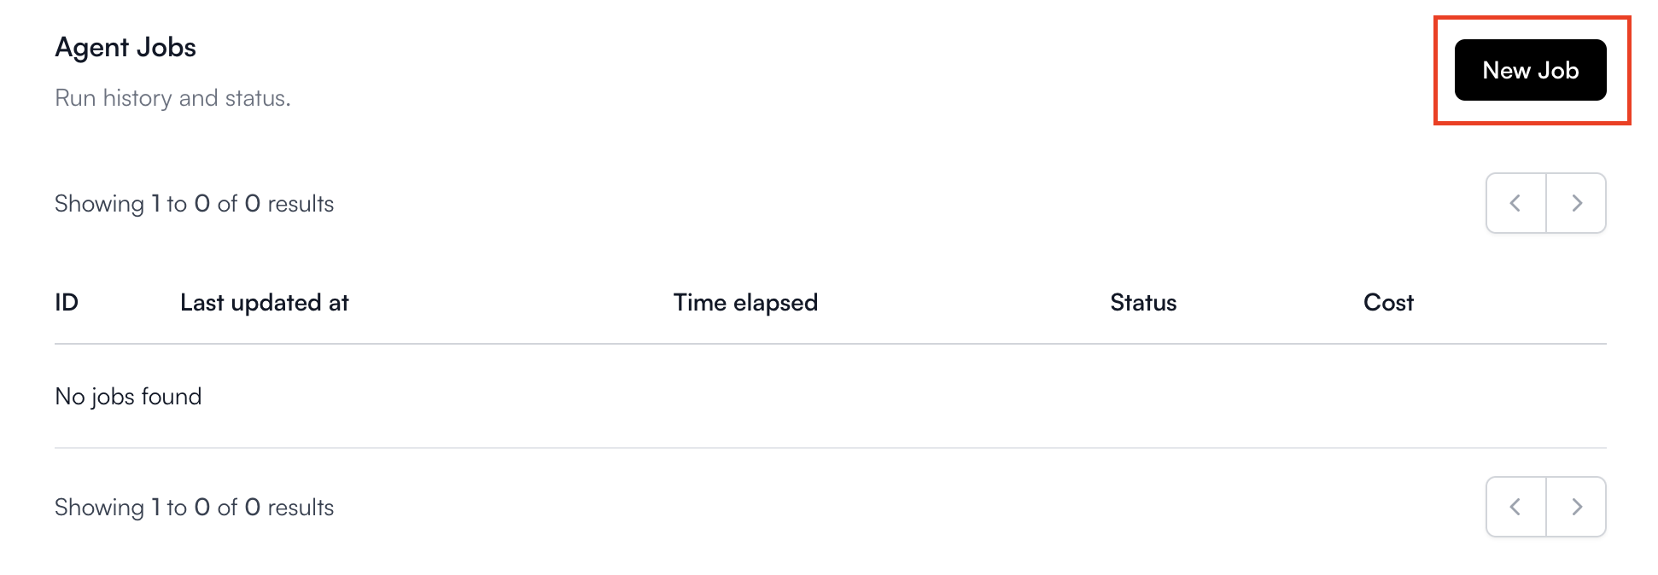
Task: Click the bottom Showing results summary text
Action: (x=194, y=508)
